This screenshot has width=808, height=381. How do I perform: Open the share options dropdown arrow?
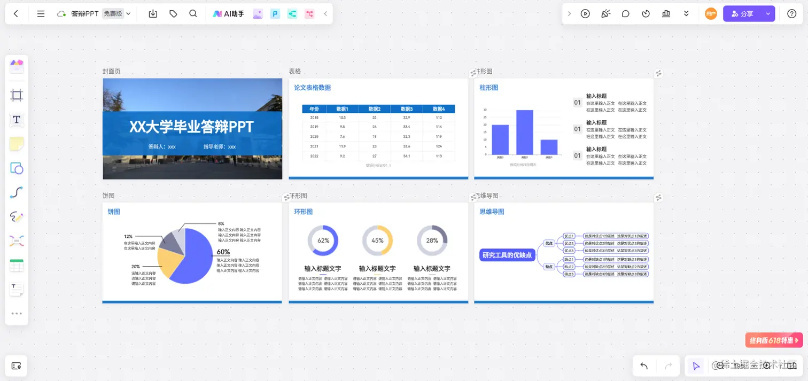point(768,14)
